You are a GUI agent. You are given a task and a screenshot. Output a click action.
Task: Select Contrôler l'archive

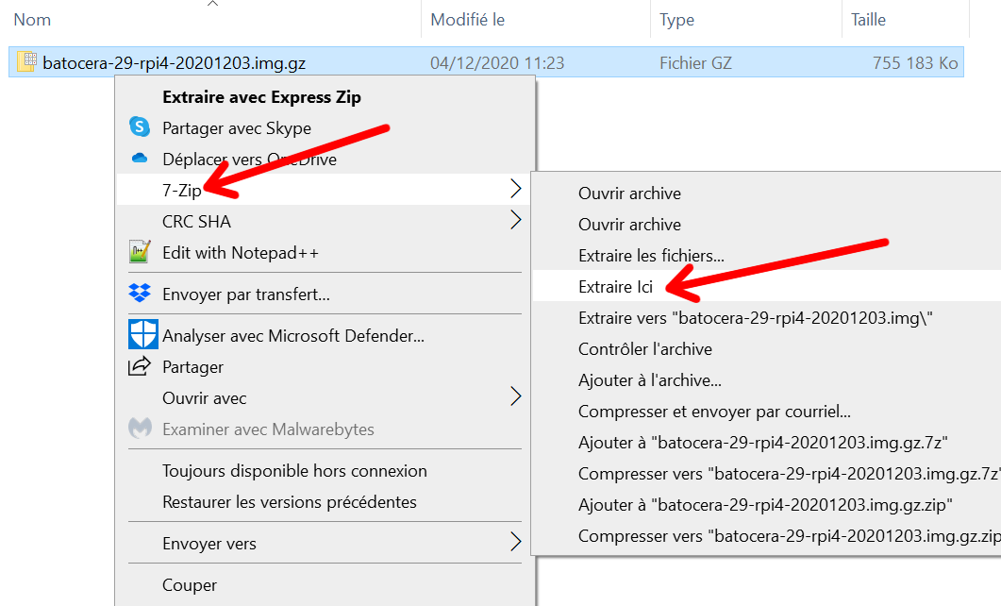[644, 349]
